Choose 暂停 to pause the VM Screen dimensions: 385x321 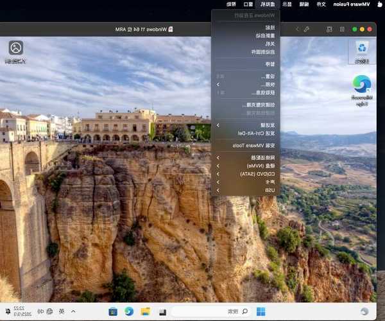[246, 64]
